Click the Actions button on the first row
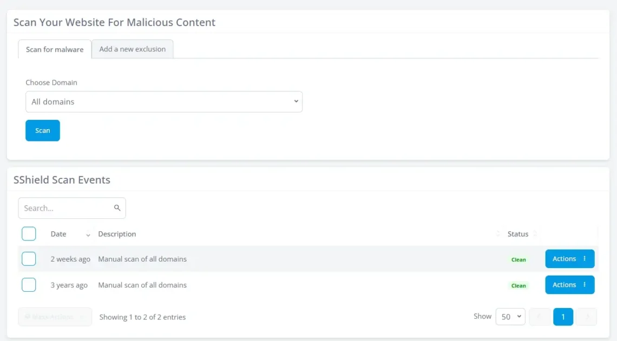The image size is (617, 341). click(564, 259)
